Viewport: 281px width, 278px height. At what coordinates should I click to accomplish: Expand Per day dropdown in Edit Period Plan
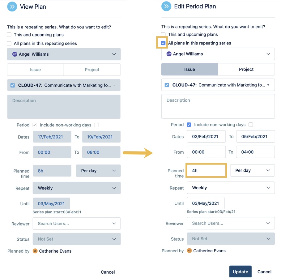pyautogui.click(x=252, y=170)
